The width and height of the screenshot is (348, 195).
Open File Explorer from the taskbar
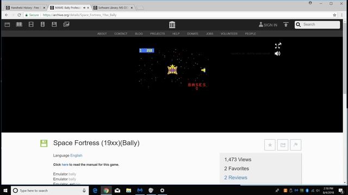click(128, 190)
